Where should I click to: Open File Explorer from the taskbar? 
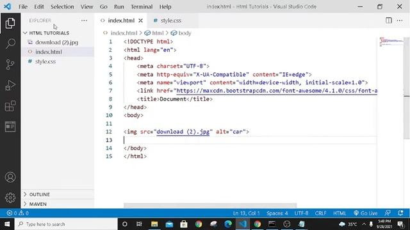(154, 224)
